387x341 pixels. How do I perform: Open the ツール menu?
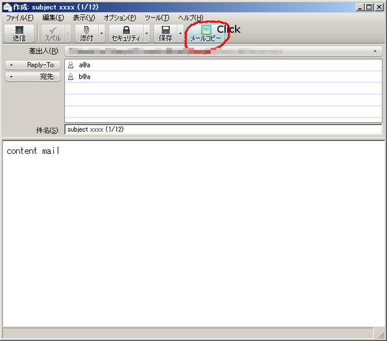[157, 18]
